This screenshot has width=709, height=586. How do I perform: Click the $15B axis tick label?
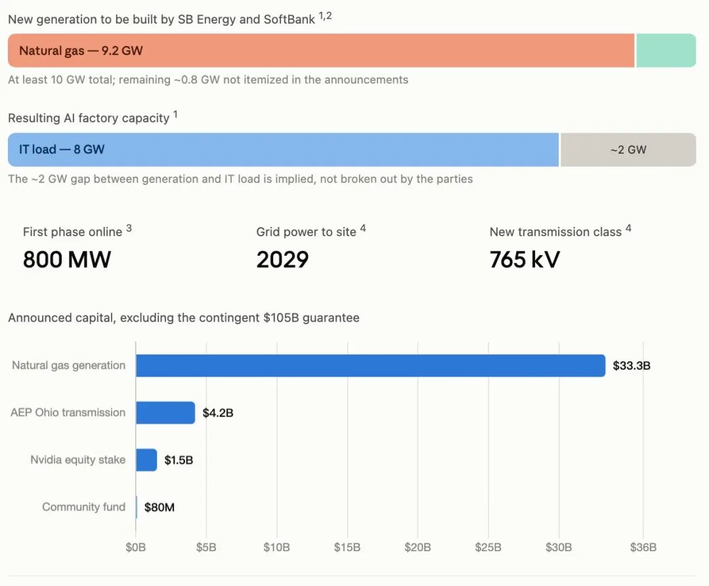tap(347, 547)
